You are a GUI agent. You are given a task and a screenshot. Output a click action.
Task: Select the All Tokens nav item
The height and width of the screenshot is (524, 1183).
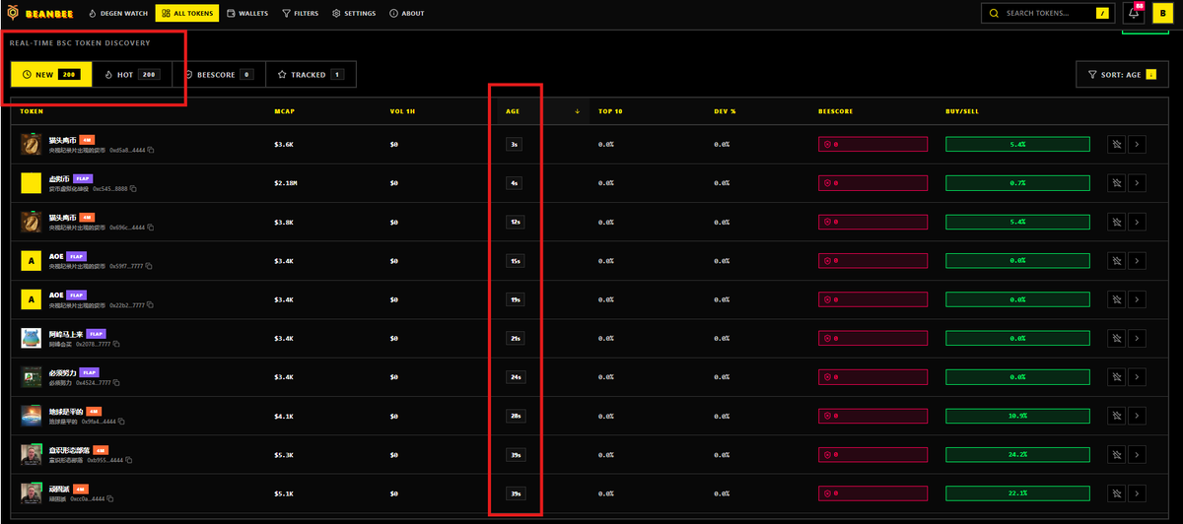187,14
